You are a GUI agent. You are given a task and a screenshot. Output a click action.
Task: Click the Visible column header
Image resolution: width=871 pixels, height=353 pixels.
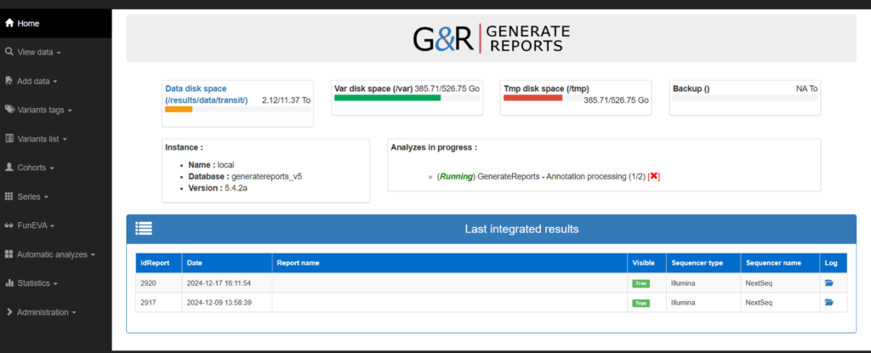coord(647,263)
